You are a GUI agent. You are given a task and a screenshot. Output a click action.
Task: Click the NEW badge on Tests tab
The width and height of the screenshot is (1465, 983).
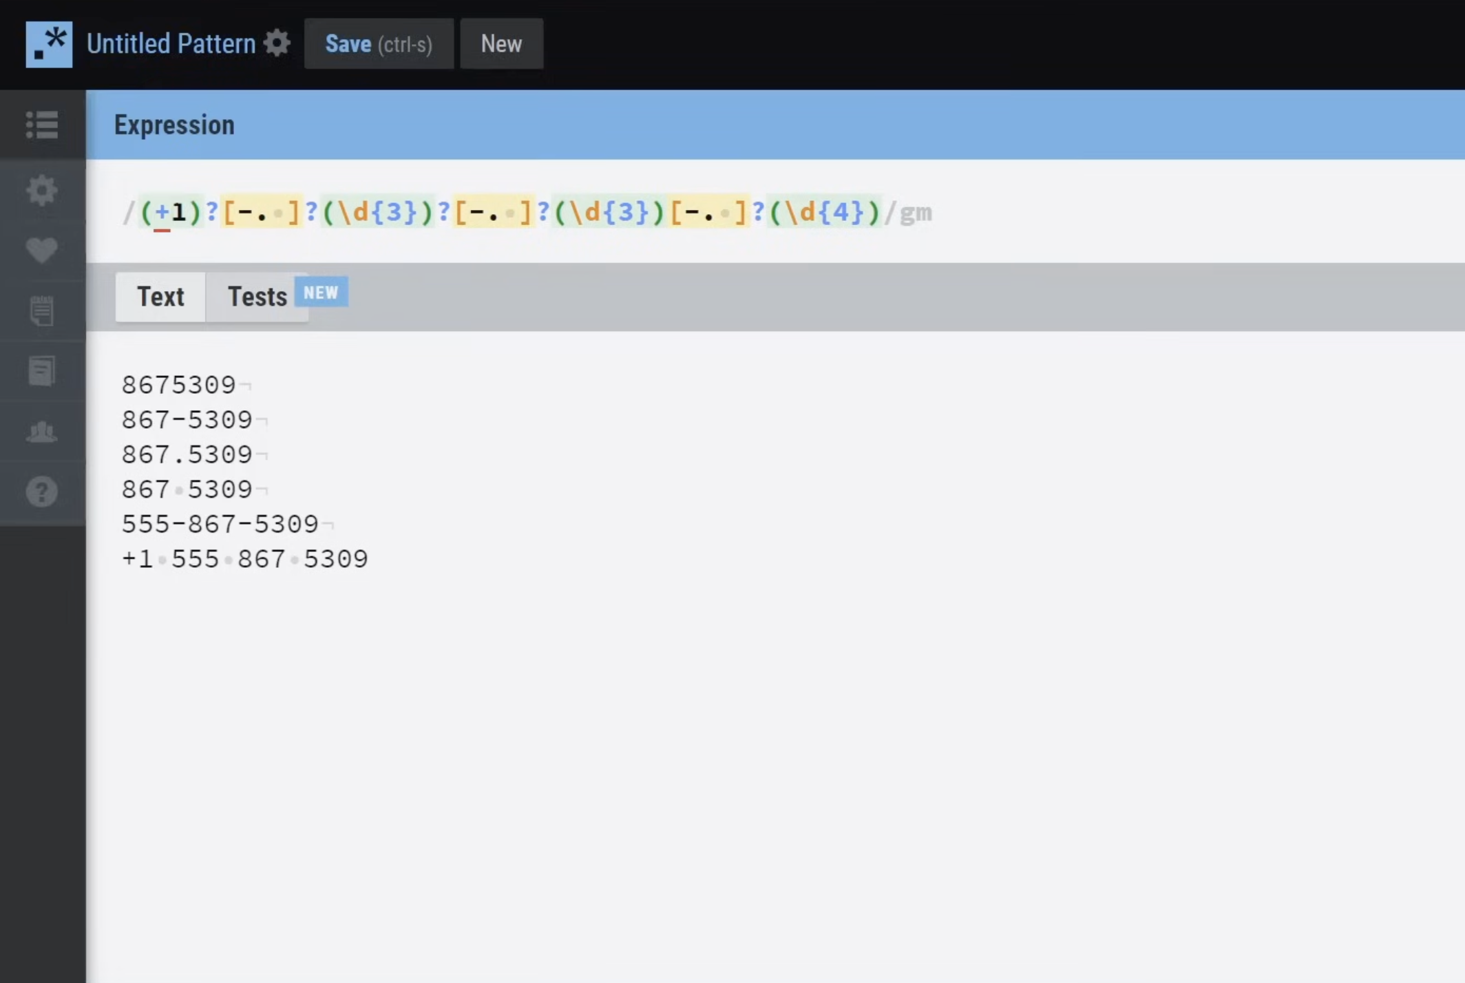point(321,292)
